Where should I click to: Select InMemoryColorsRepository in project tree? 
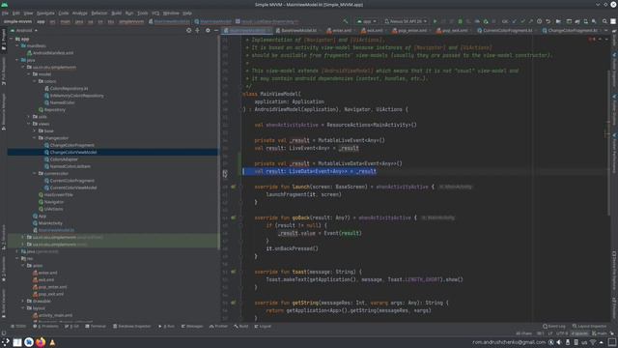(x=77, y=96)
